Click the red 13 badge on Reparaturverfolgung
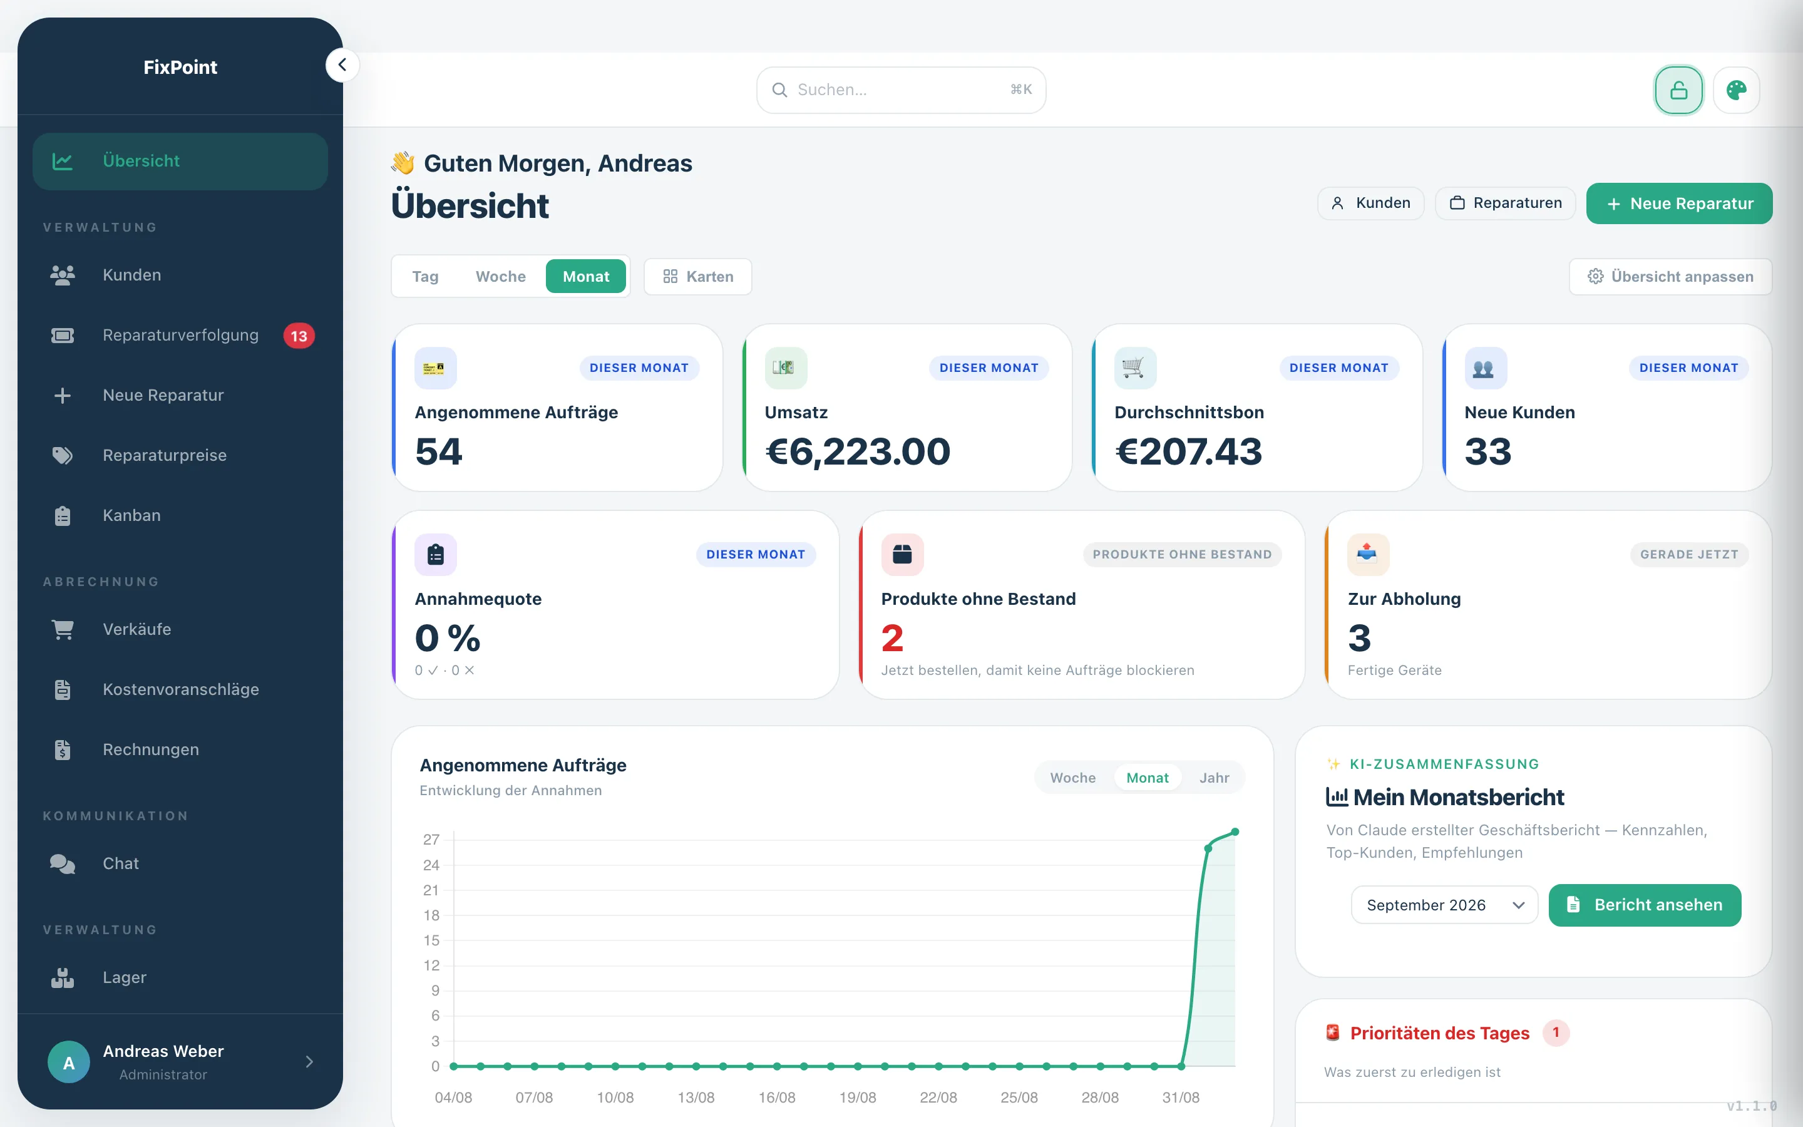Screen dimensions: 1803x1127 [299, 336]
